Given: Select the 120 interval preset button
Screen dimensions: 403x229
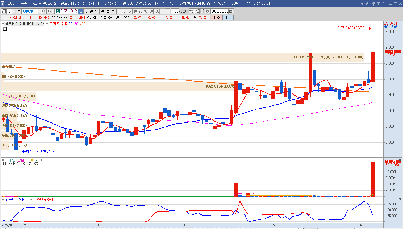Looking at the screenshot, I should 156,11.
